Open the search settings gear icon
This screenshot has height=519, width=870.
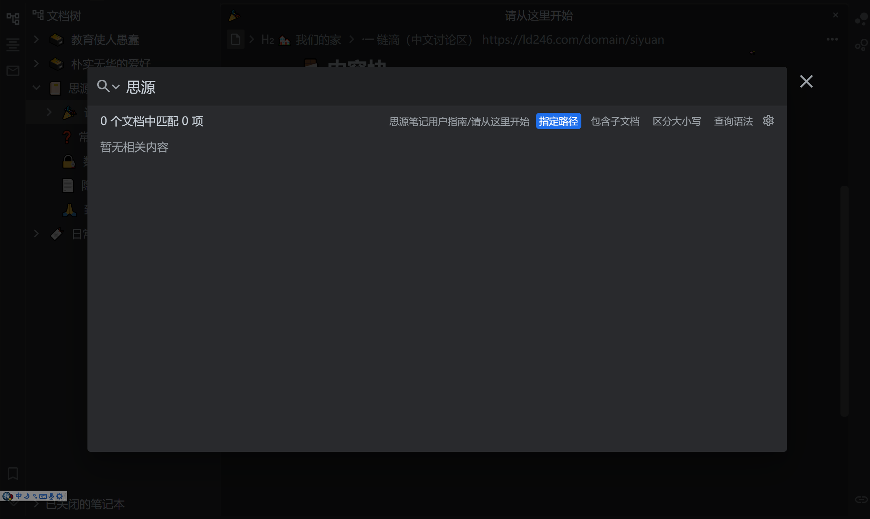768,121
